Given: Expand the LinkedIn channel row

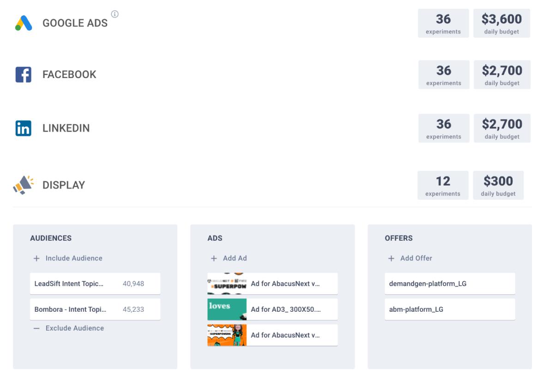Looking at the screenshot, I should [66, 128].
